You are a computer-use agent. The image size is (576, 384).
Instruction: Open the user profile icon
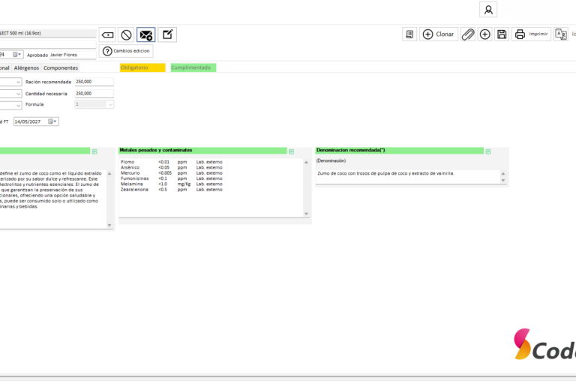tap(488, 10)
